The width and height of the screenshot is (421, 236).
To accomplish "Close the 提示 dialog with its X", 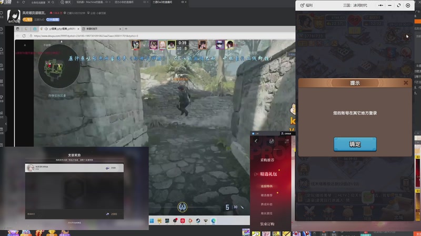I will tap(406, 83).
